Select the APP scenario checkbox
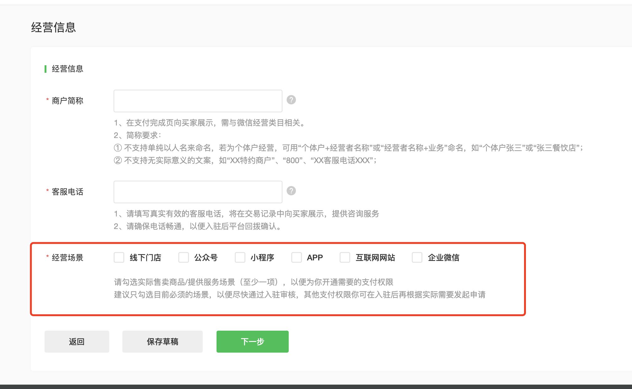 click(x=297, y=258)
